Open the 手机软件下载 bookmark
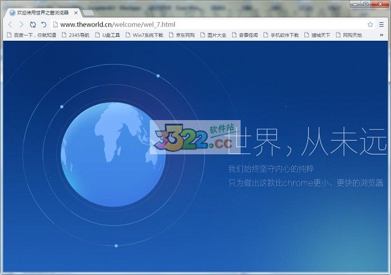Viewport: 391px width, 275px height. (x=282, y=35)
